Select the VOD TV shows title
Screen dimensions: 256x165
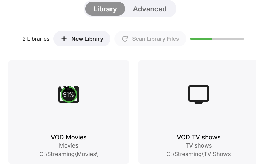click(x=199, y=137)
